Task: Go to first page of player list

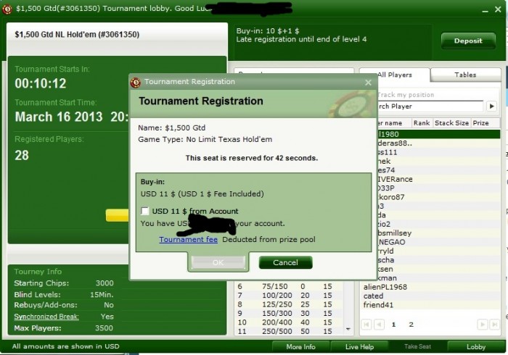Action: point(366,325)
